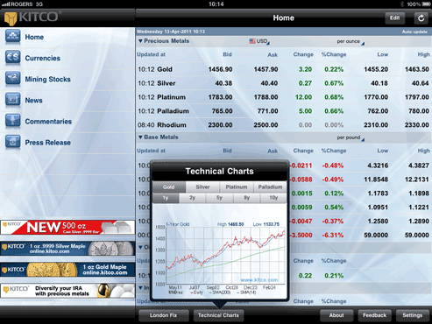Open the Silver Maple banner ad
The height and width of the screenshot is (324, 432).
67,249
